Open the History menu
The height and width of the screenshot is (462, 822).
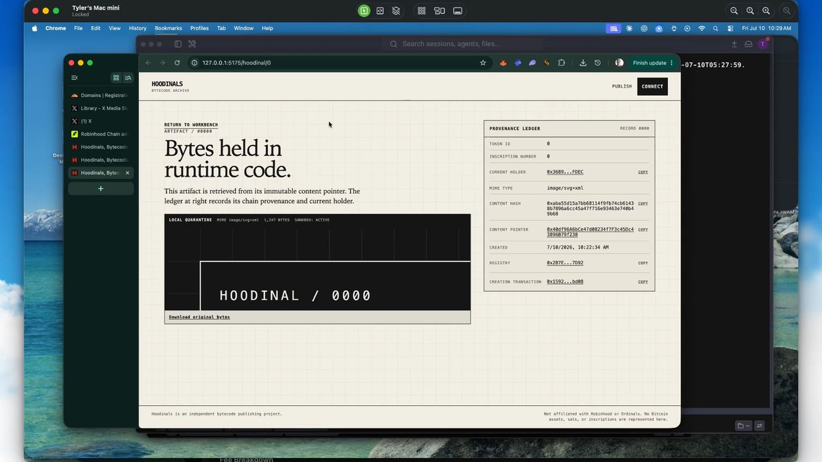[x=138, y=28]
